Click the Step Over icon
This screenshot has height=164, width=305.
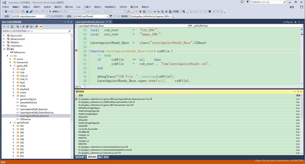(163, 12)
